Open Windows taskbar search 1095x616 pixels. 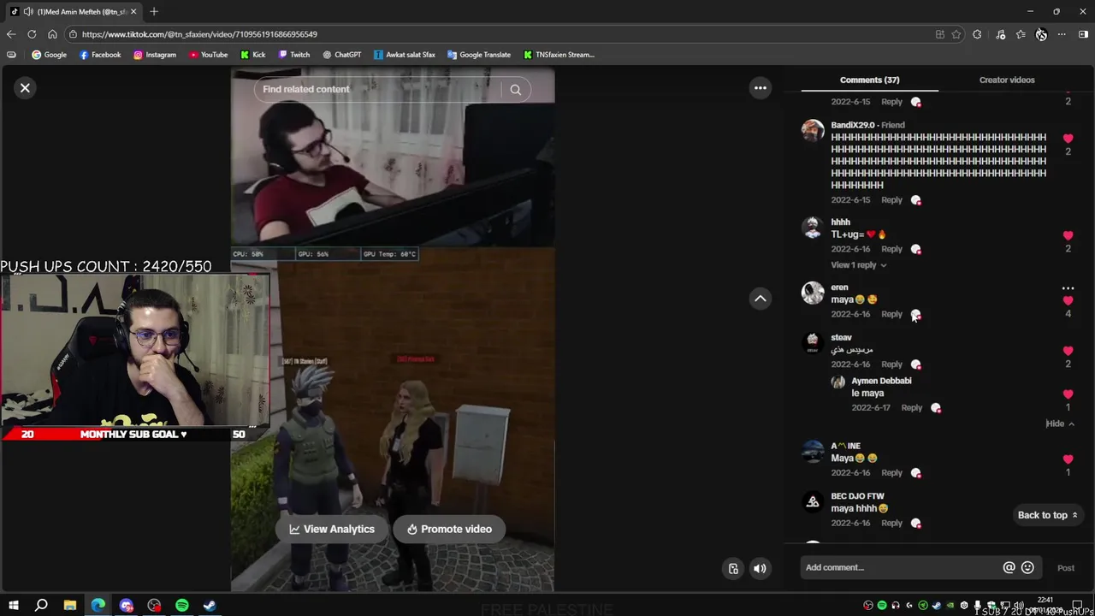(41, 605)
